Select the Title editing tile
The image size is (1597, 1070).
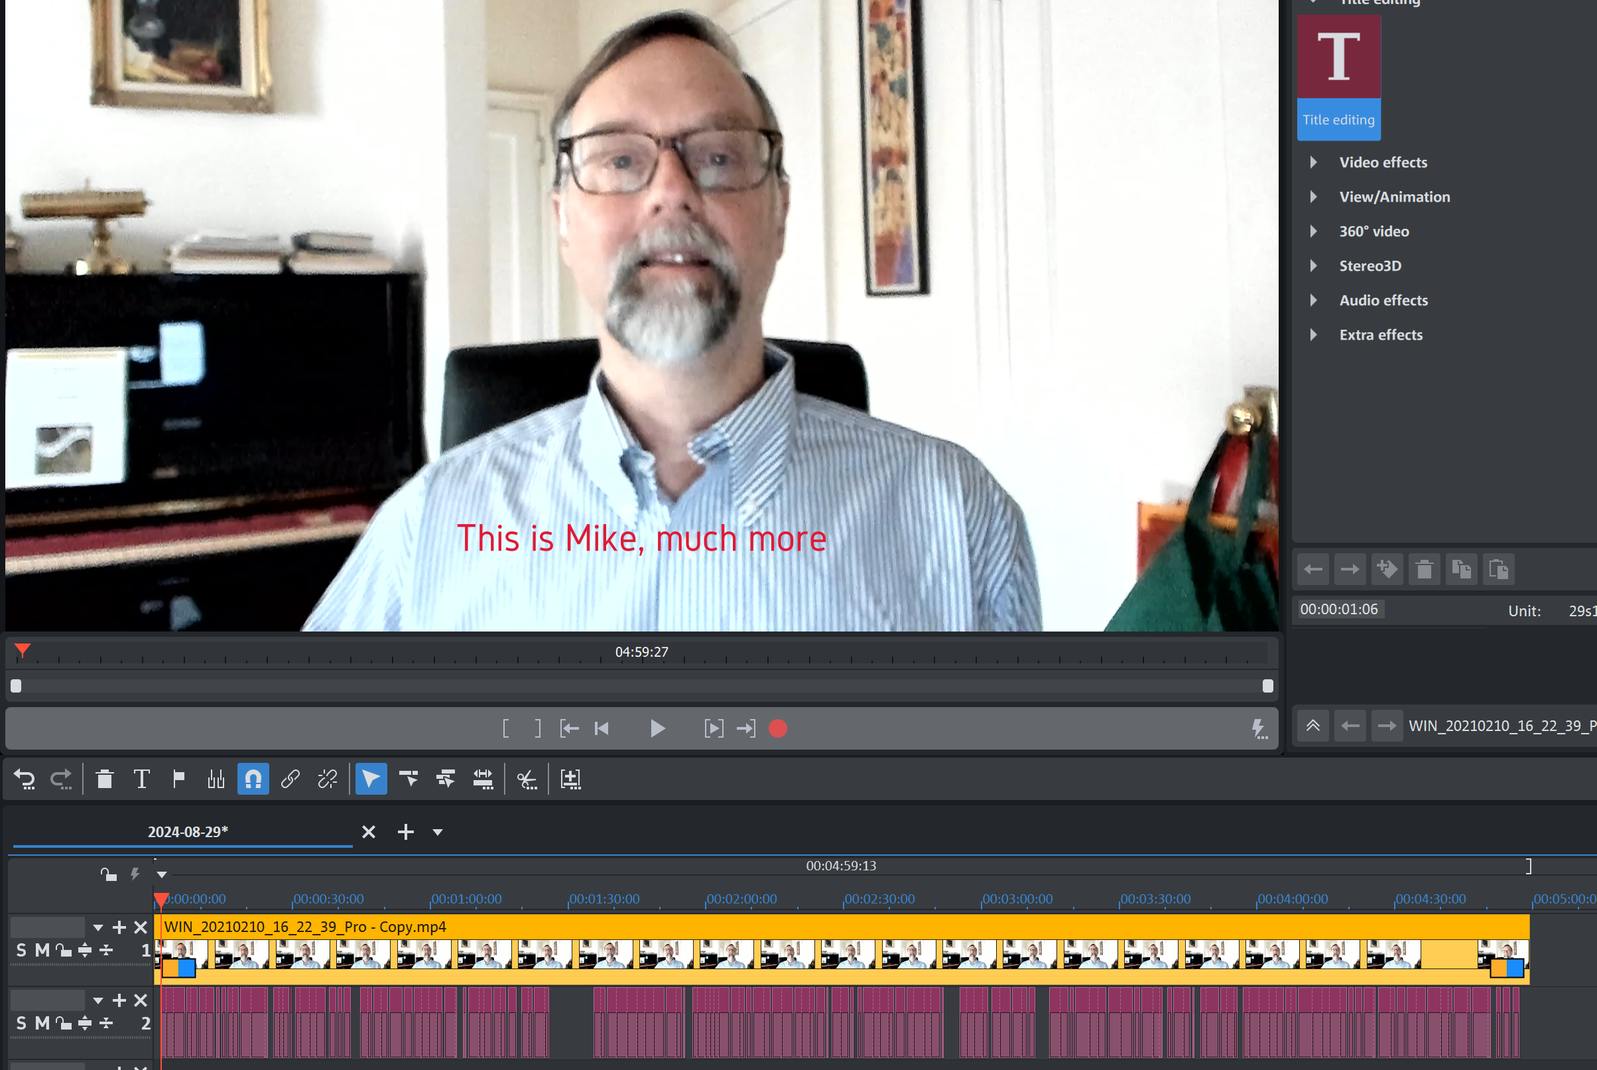coord(1338,77)
